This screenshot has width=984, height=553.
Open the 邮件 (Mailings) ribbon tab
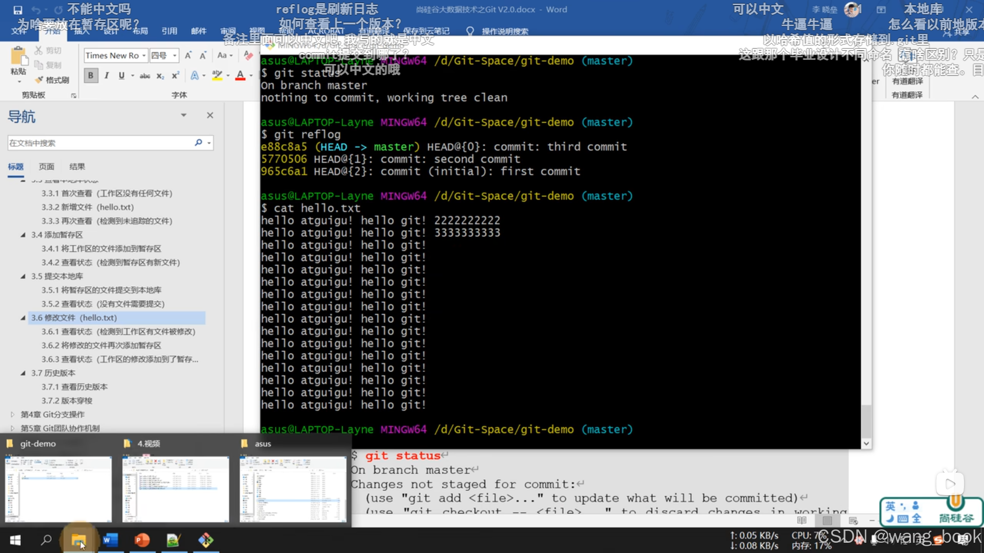tap(199, 31)
